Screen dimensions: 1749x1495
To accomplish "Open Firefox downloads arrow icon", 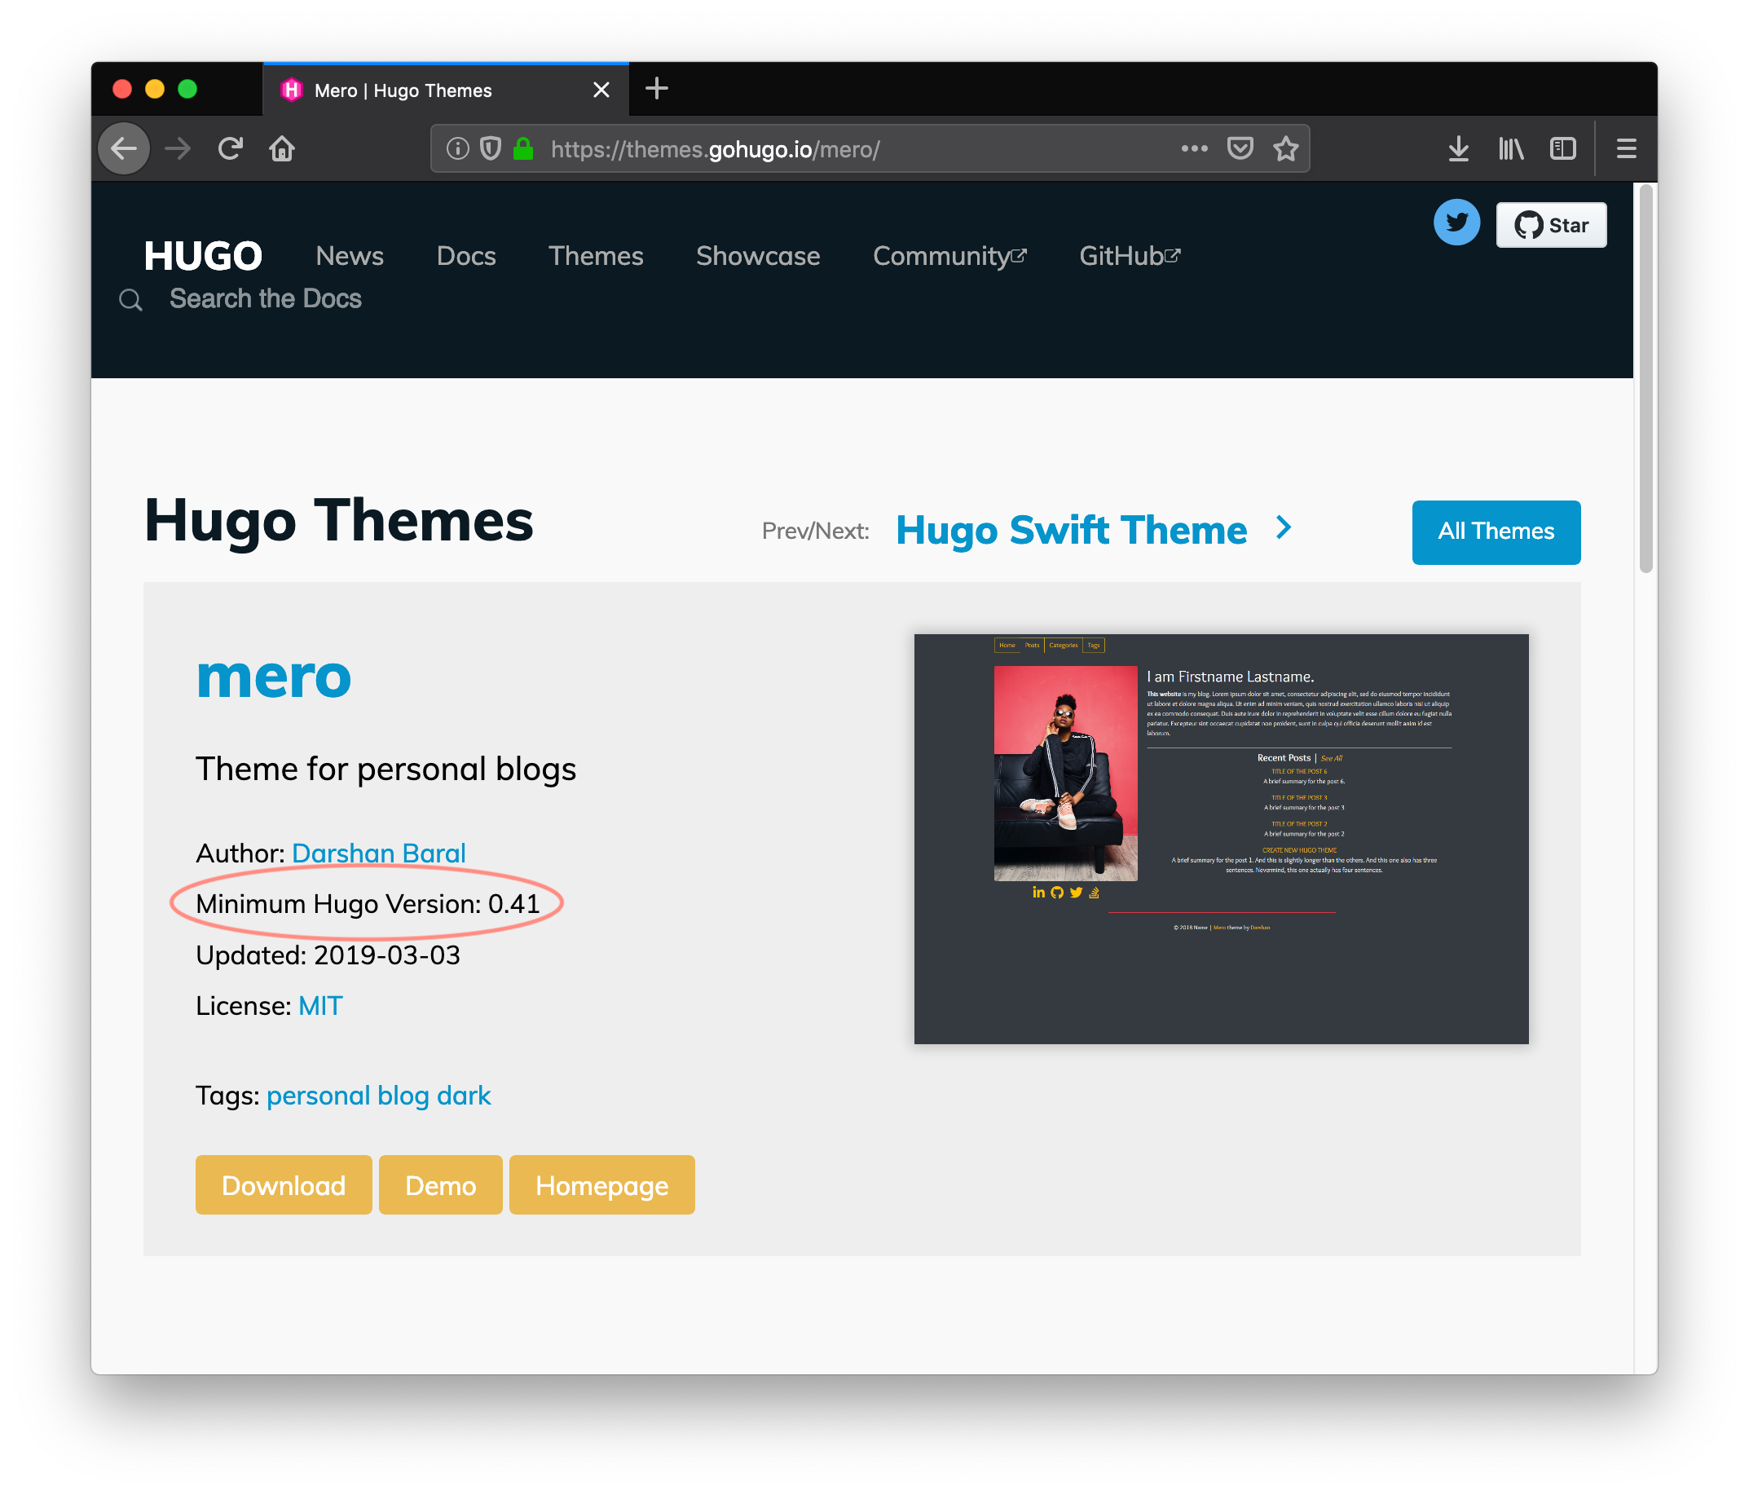I will coord(1458,149).
